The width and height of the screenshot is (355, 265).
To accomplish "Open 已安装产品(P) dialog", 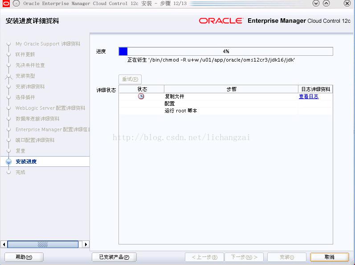I will (x=114, y=257).
